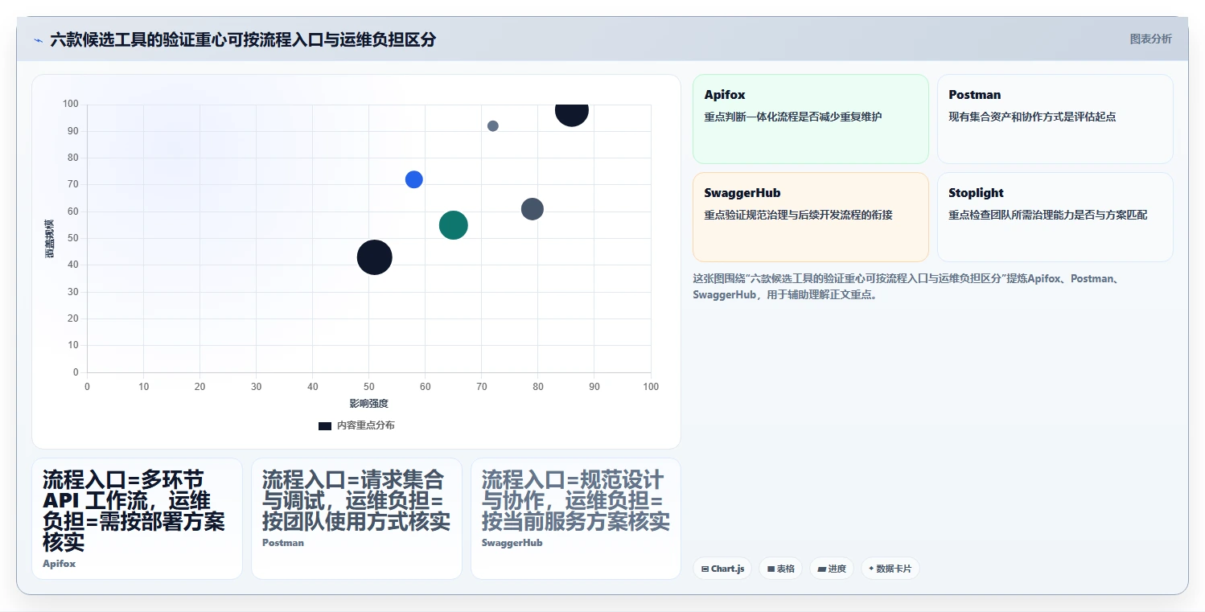Select the blue bubble in the chart
The height and width of the screenshot is (612, 1205).
pyautogui.click(x=413, y=179)
